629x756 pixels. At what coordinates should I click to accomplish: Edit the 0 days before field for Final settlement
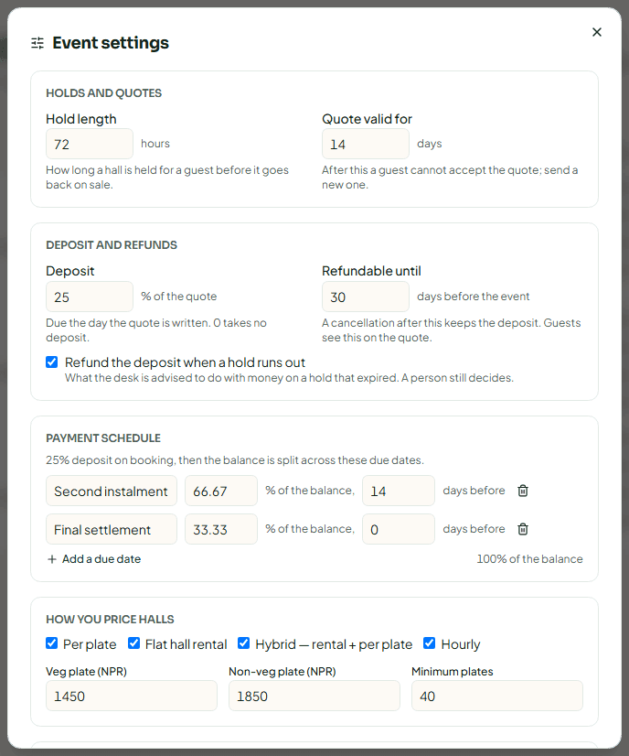tap(399, 529)
